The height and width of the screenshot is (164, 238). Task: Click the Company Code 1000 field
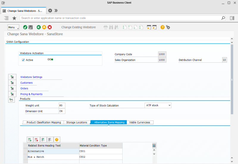tap(162, 54)
